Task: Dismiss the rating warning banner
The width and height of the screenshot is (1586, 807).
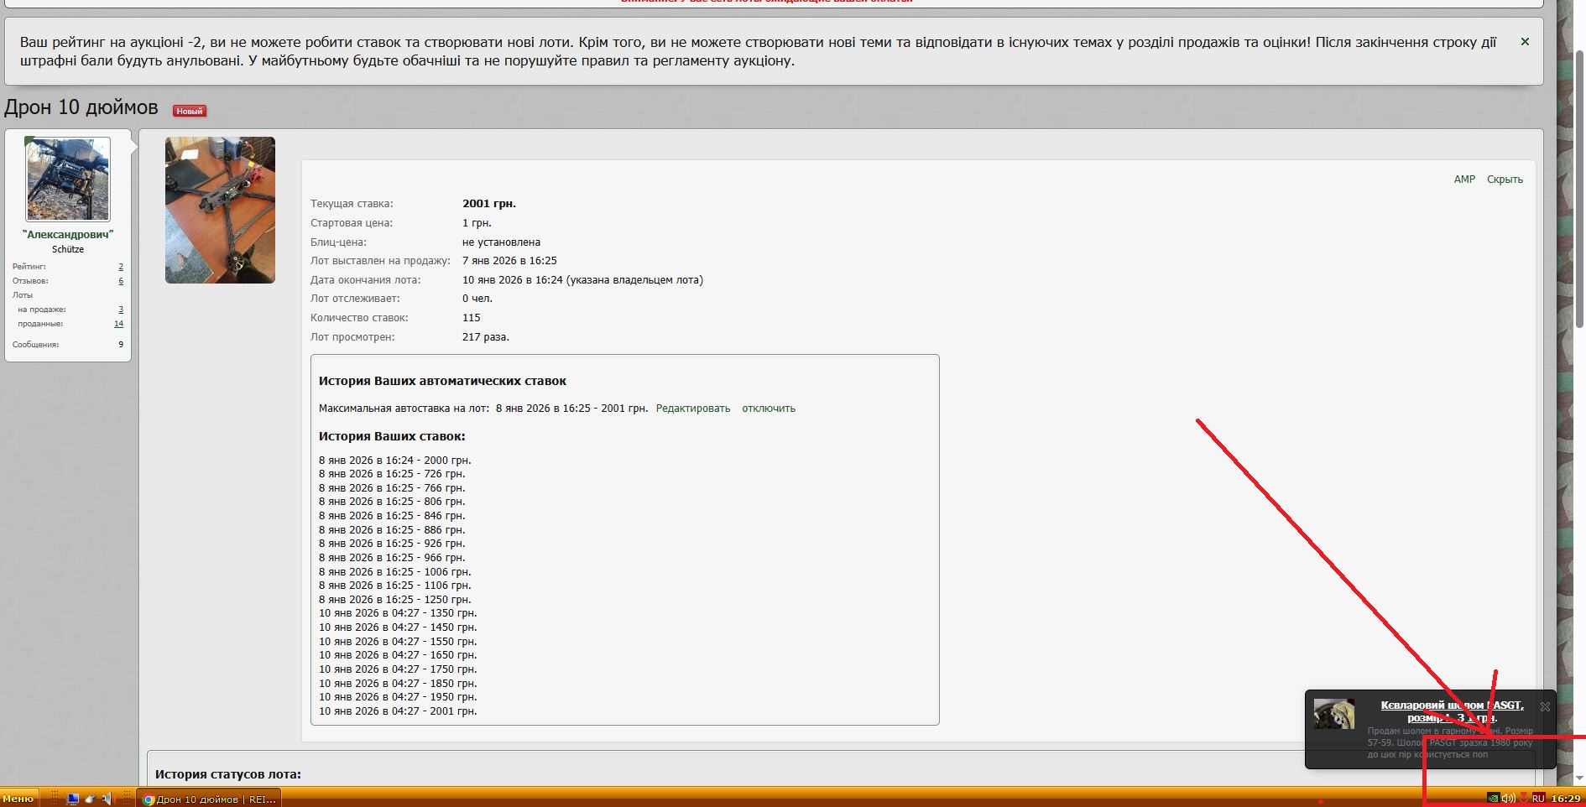Action: click(x=1525, y=42)
